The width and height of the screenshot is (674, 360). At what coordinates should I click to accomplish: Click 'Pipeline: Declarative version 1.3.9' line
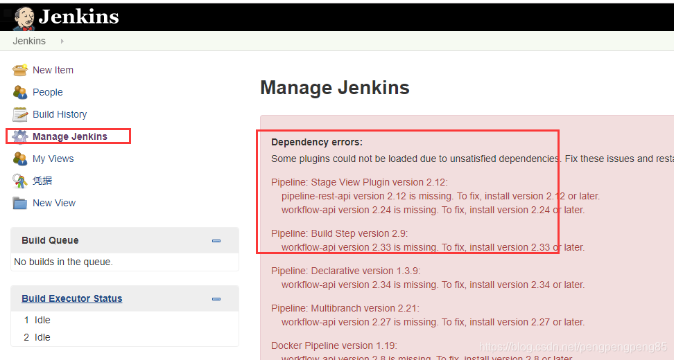[345, 271]
